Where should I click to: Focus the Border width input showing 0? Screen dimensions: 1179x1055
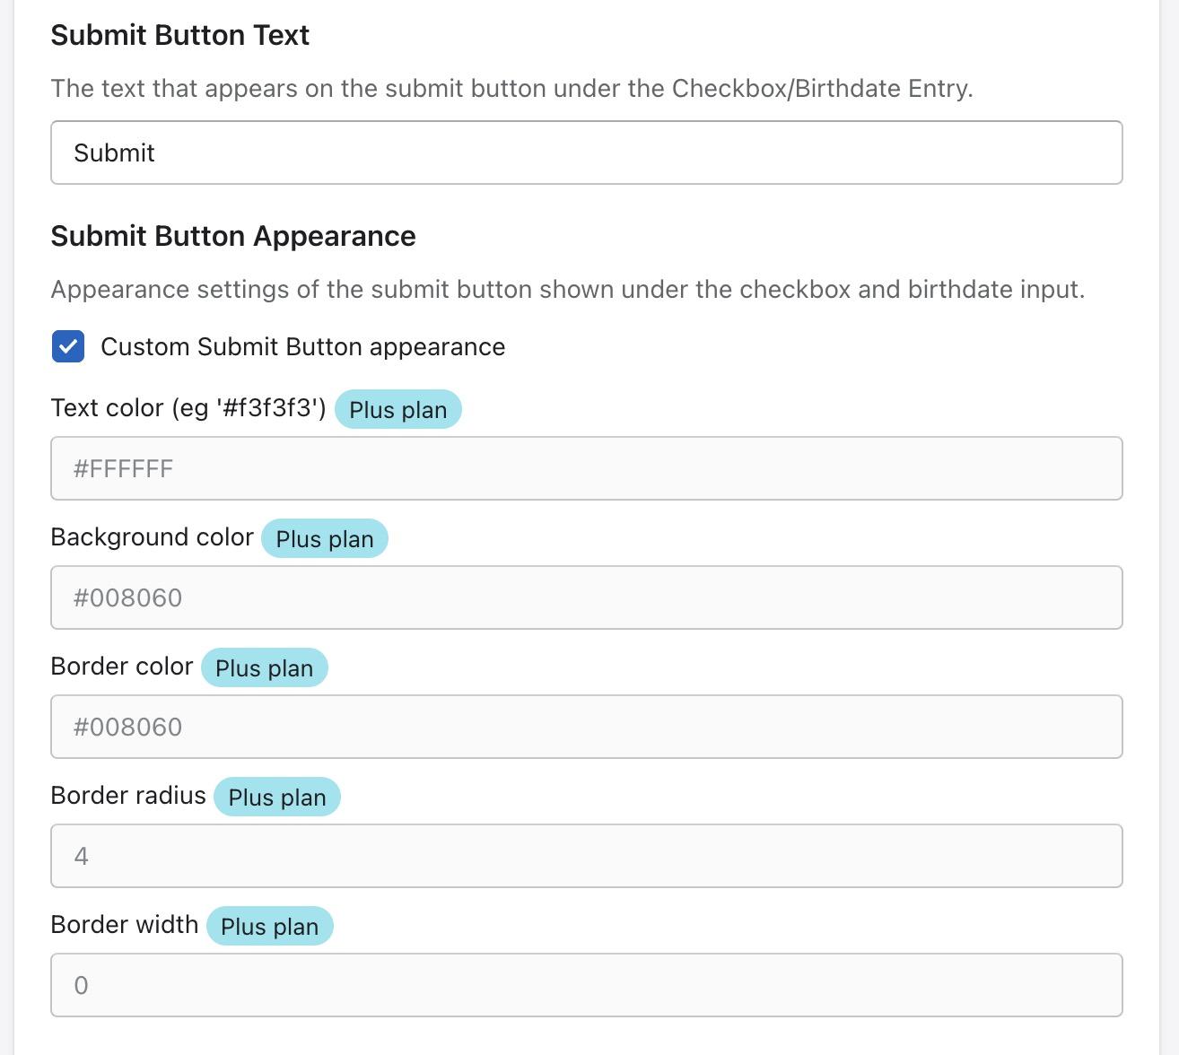pos(586,985)
